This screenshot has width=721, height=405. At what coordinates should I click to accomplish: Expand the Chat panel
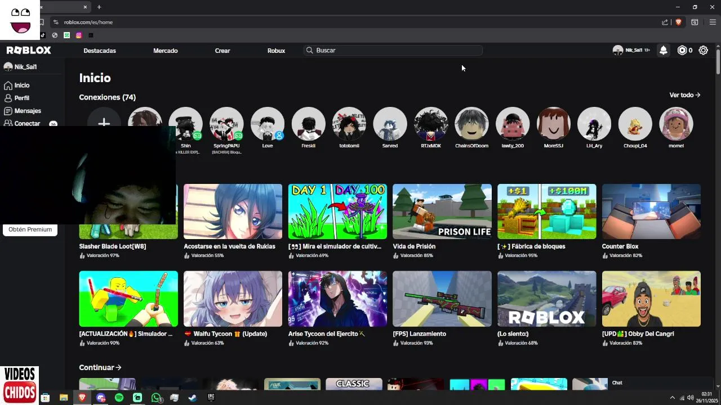(659, 383)
